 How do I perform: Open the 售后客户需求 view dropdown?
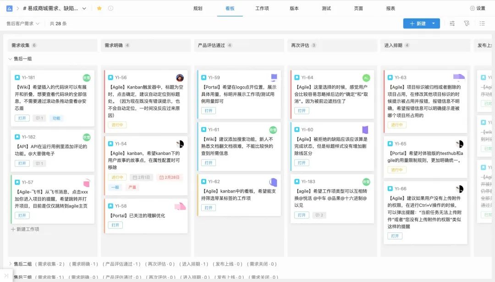[x=23, y=23]
